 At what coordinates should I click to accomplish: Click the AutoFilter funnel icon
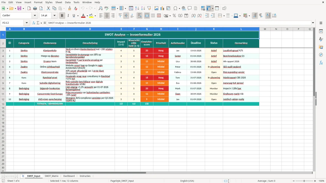[149, 8]
